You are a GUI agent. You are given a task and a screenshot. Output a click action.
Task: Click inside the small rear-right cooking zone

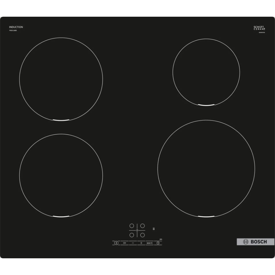206,72
